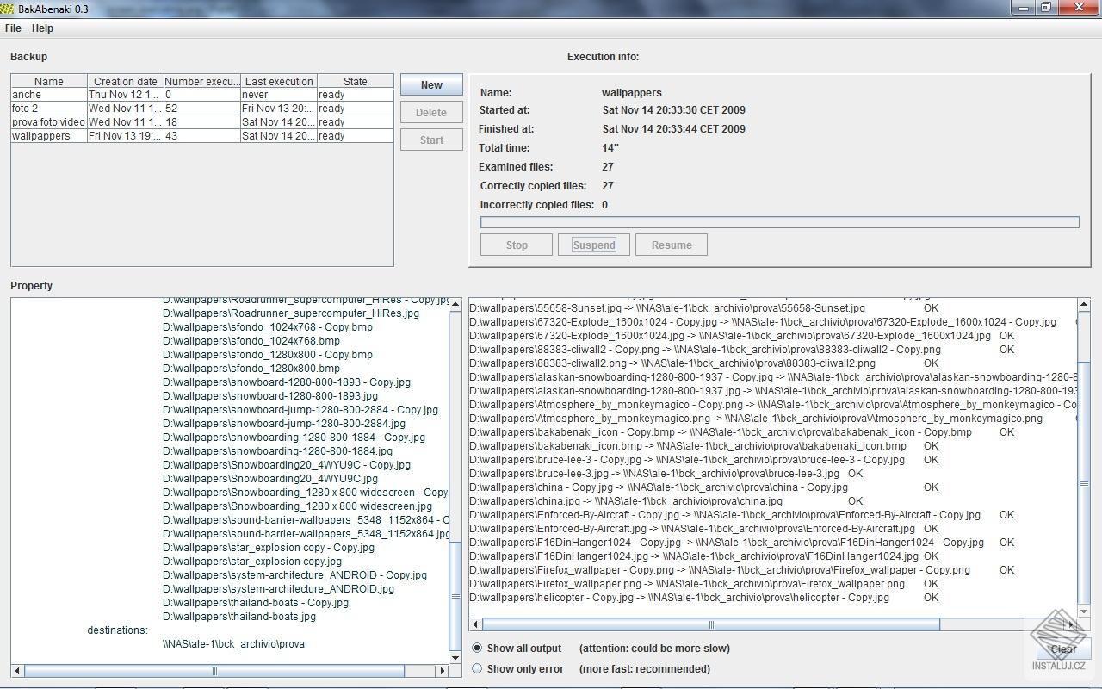Click the execution progress bar

pyautogui.click(x=779, y=222)
